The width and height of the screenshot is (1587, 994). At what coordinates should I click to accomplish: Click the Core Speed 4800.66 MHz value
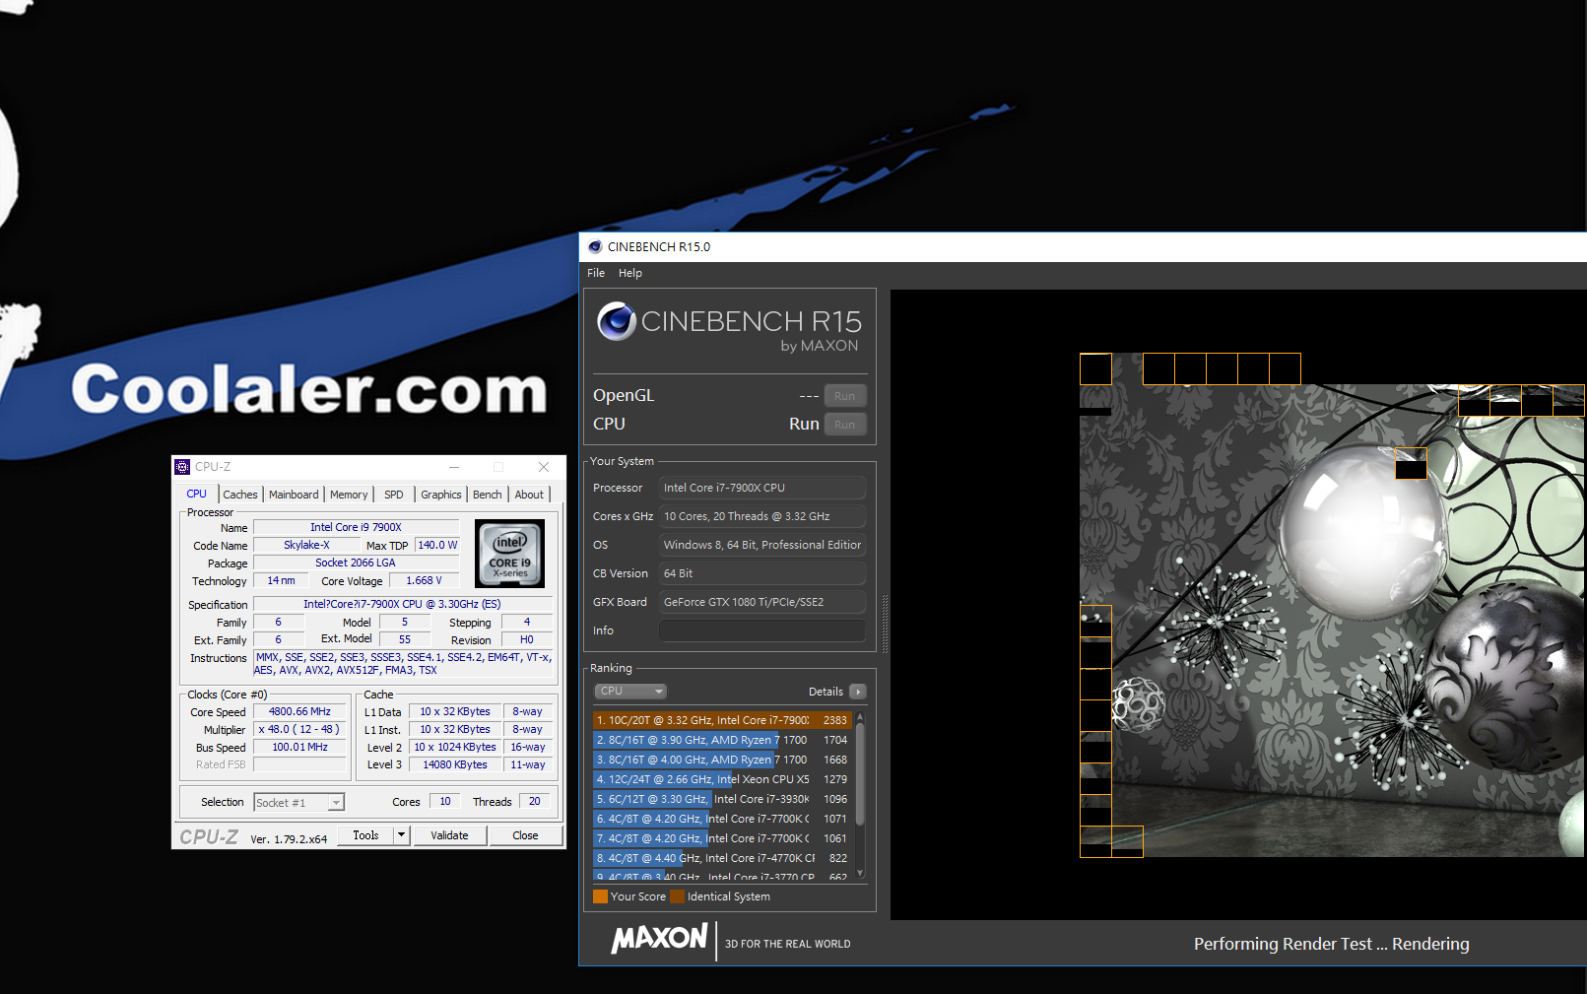coord(299,711)
